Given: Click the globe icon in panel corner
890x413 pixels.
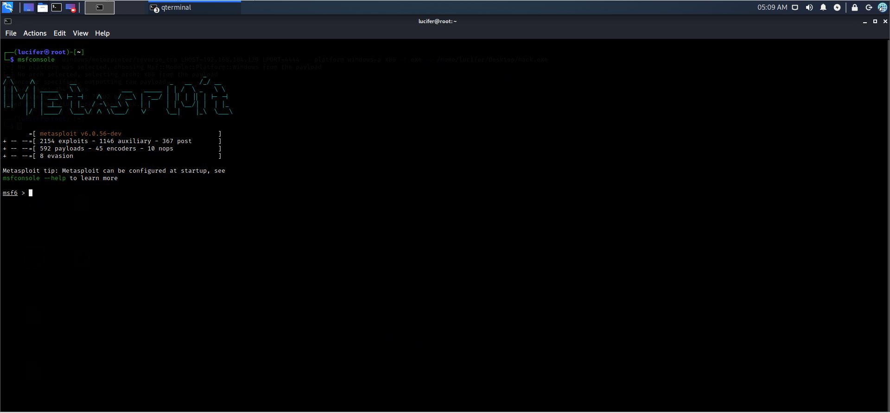Looking at the screenshot, I should pos(882,7).
